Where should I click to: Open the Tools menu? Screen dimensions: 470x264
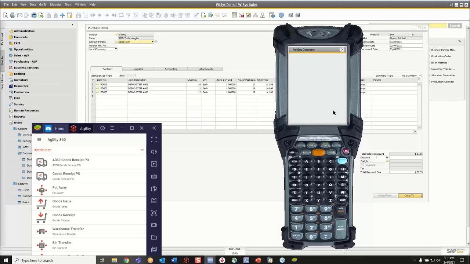(x=68, y=5)
